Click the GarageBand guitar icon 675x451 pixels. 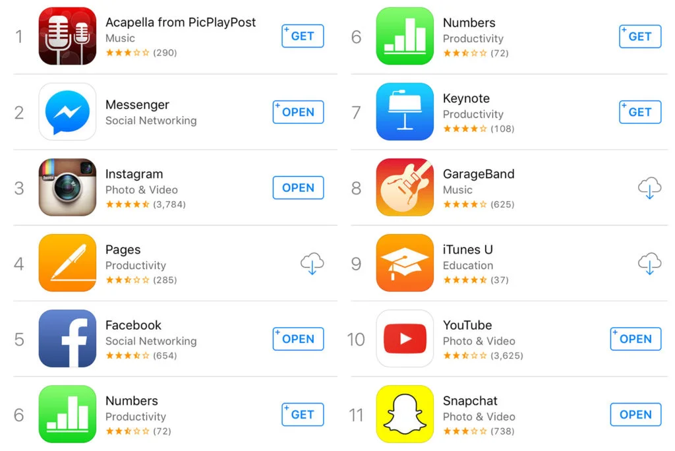[x=404, y=188]
